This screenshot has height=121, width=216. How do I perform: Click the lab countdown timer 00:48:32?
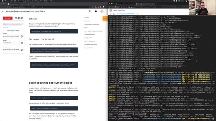click(x=19, y=18)
